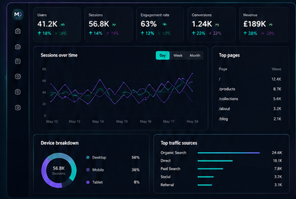
Task: Select the /products page row
Action: (250, 89)
